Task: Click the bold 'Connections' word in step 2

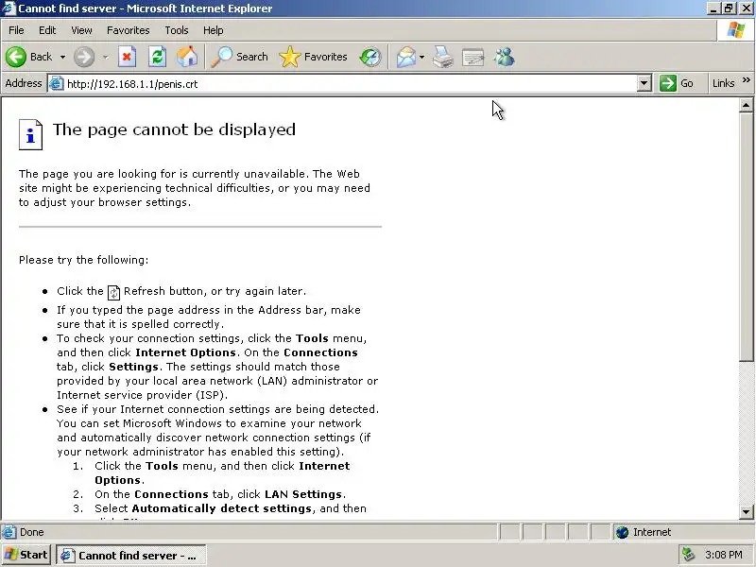Action: [x=171, y=494]
